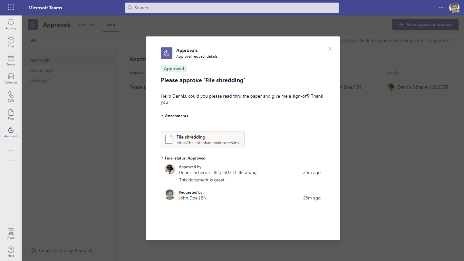This screenshot has width=464, height=261.
Task: Open the Microsoft 365 app launcher waffle
Action: click(11, 7)
